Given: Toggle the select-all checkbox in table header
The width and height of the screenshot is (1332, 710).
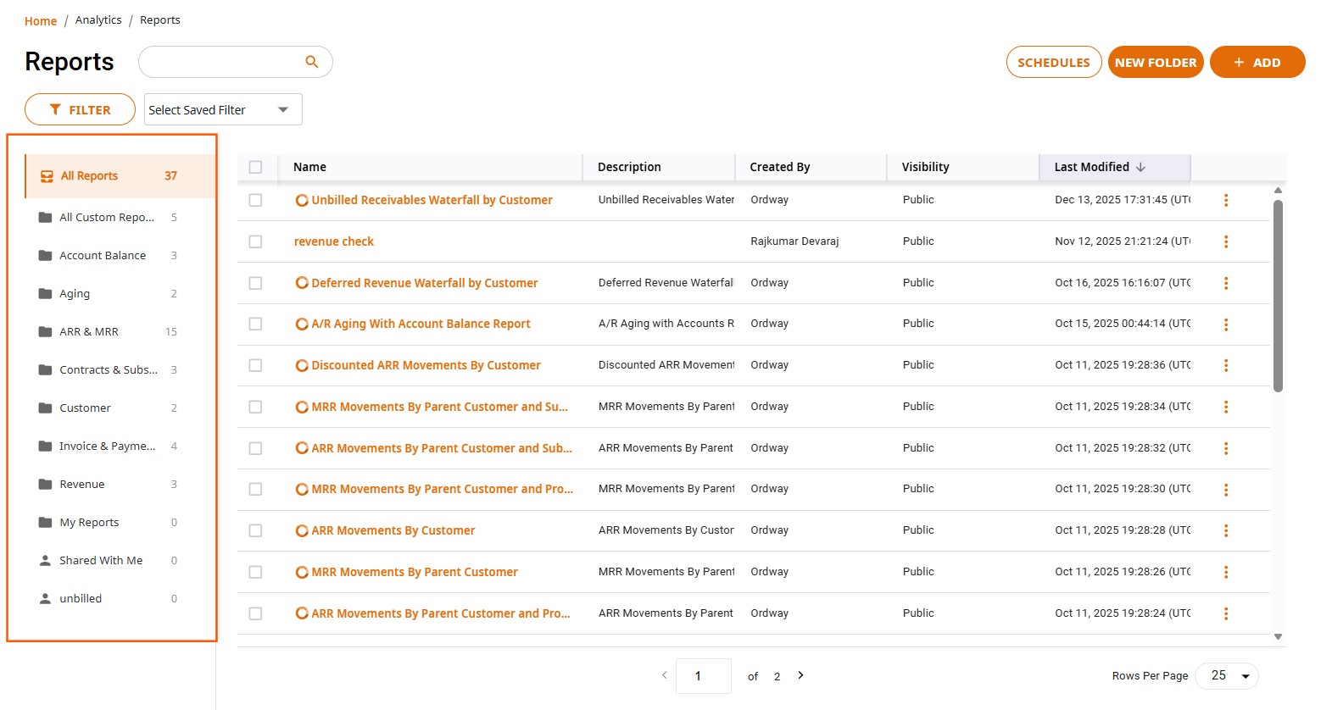Looking at the screenshot, I should [x=255, y=167].
